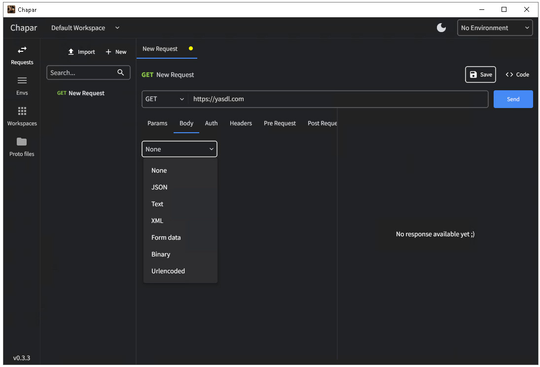
Task: Choose Text body type
Action: pos(180,204)
